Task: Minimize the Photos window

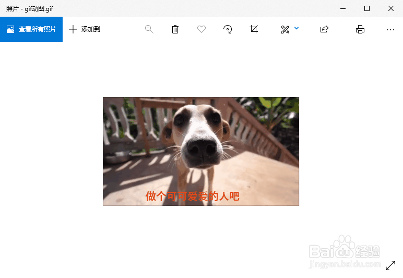Action: click(x=343, y=8)
